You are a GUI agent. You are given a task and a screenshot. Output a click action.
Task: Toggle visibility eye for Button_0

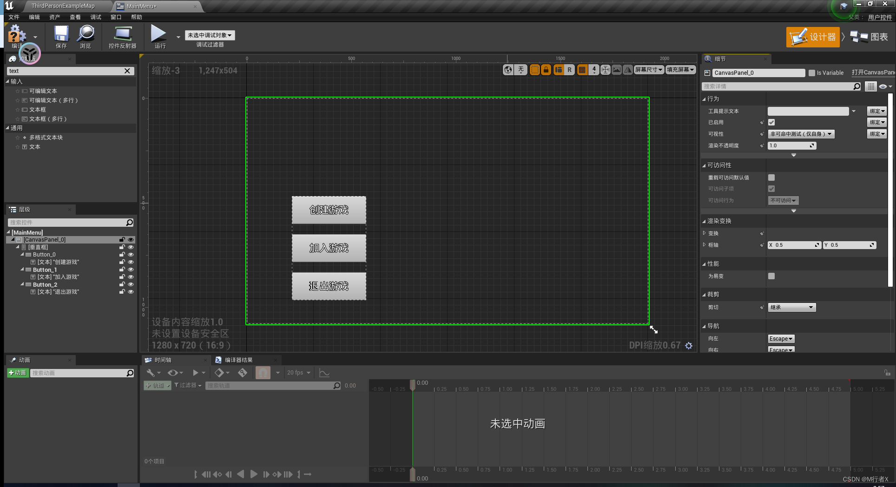[131, 255]
